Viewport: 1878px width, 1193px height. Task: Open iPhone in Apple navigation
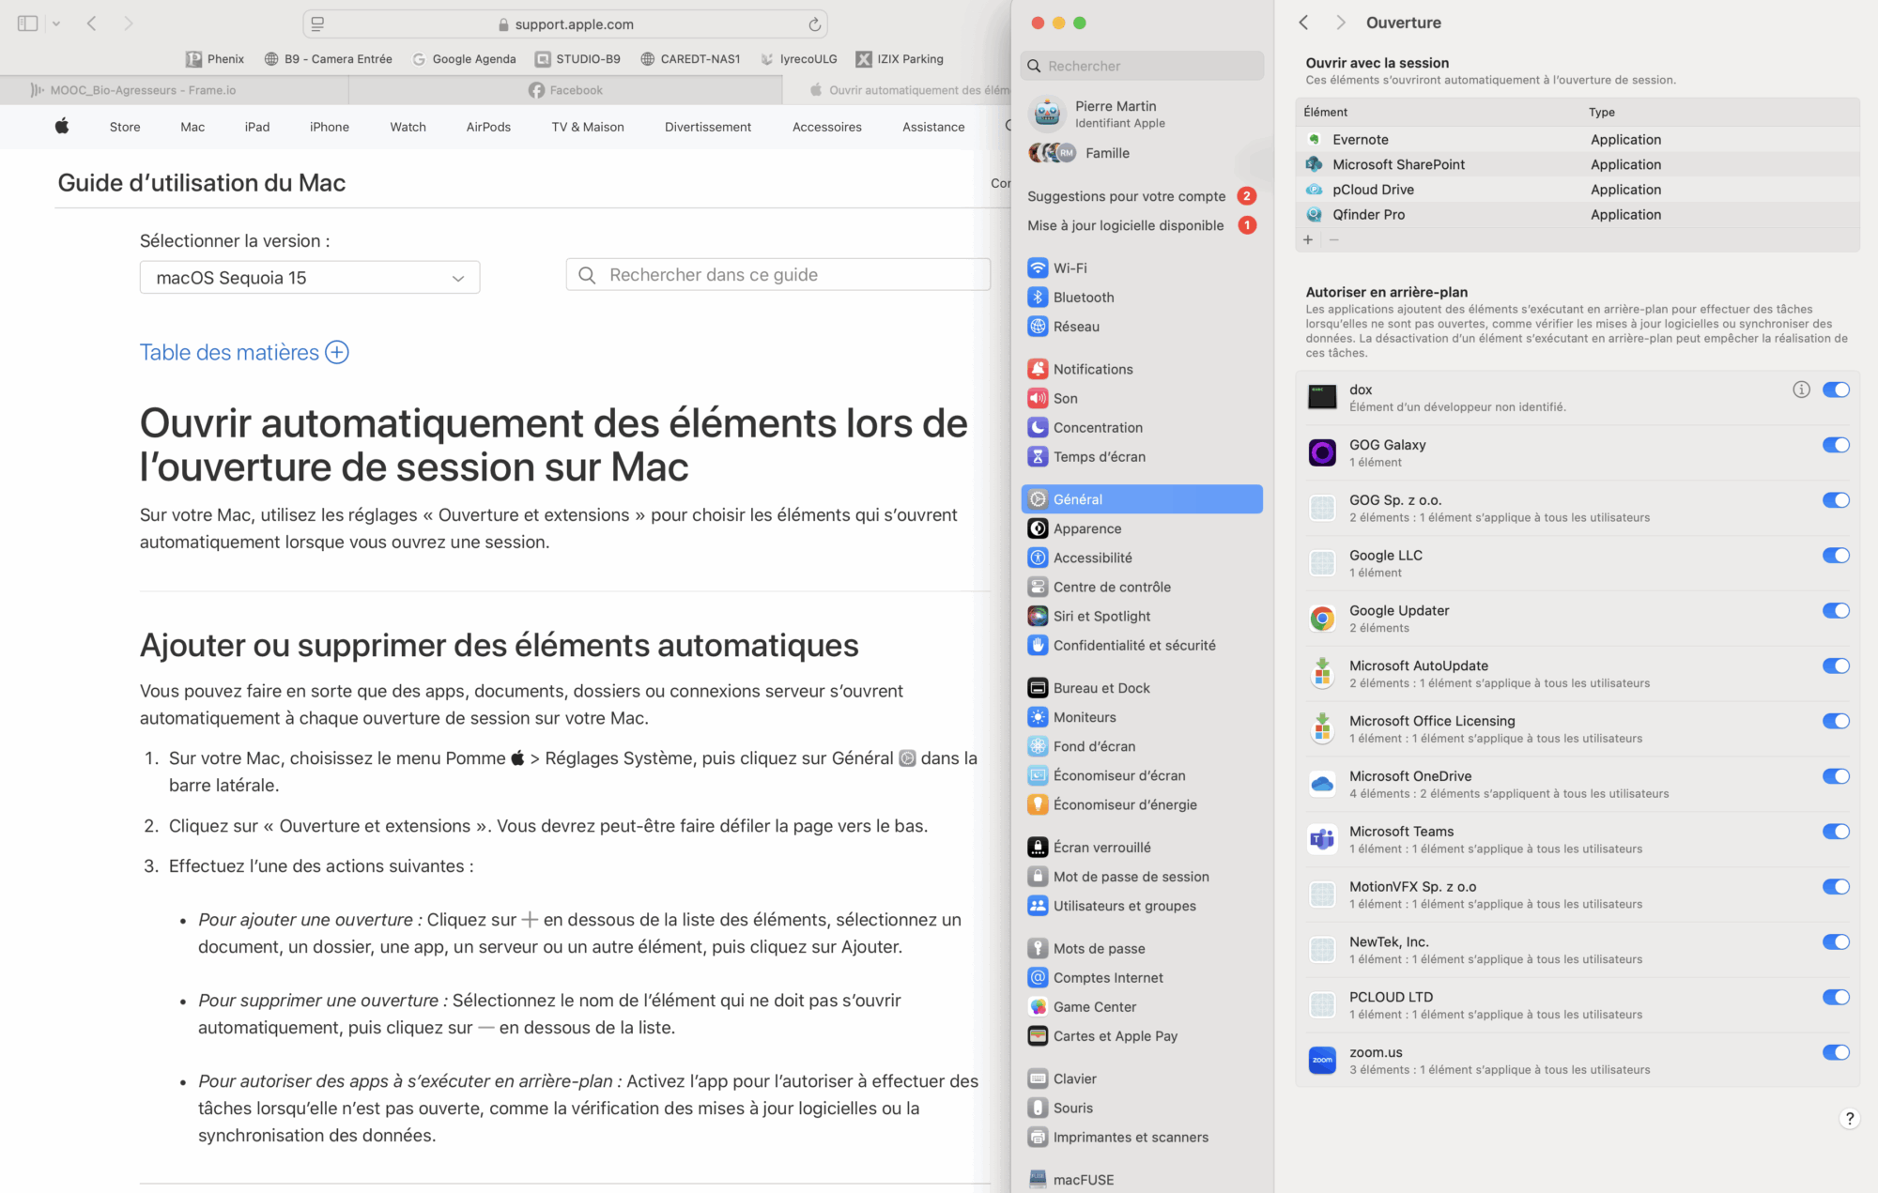[x=330, y=127]
